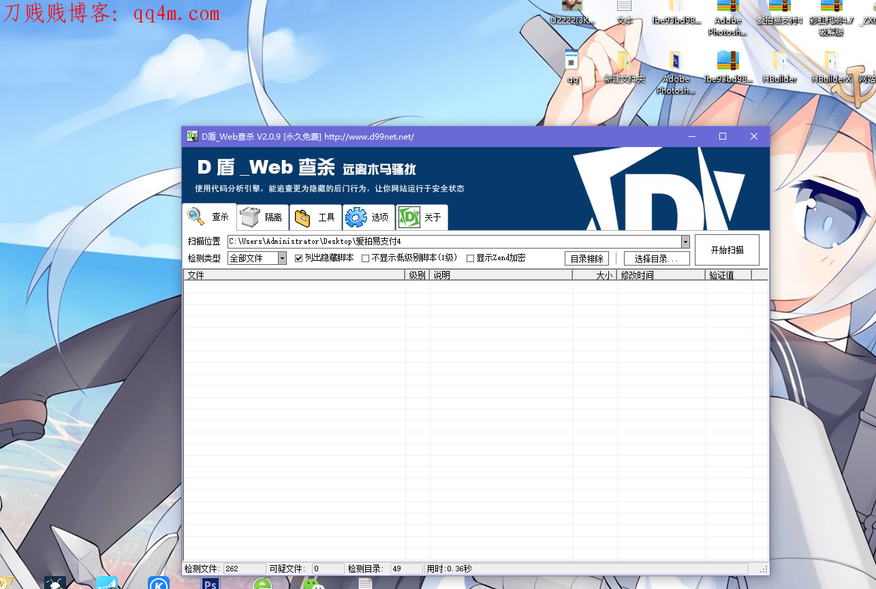Open the 检测类型 全部文件 dropdown
Screen dimensions: 876x589
257,258
